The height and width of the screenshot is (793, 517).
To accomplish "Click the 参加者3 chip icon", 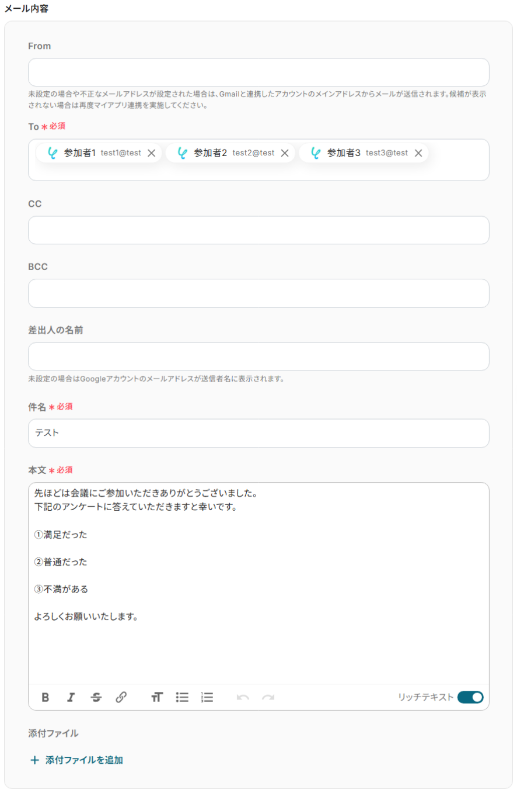I will [x=316, y=153].
